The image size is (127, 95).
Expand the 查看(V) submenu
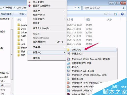tap(47, 11)
